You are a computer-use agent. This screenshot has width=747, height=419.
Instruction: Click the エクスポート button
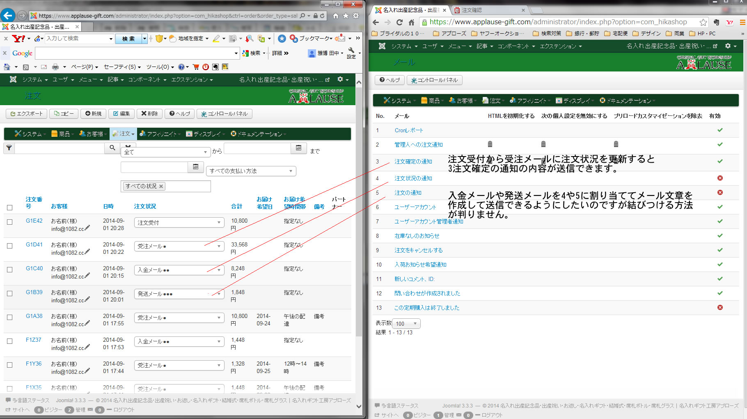26,114
